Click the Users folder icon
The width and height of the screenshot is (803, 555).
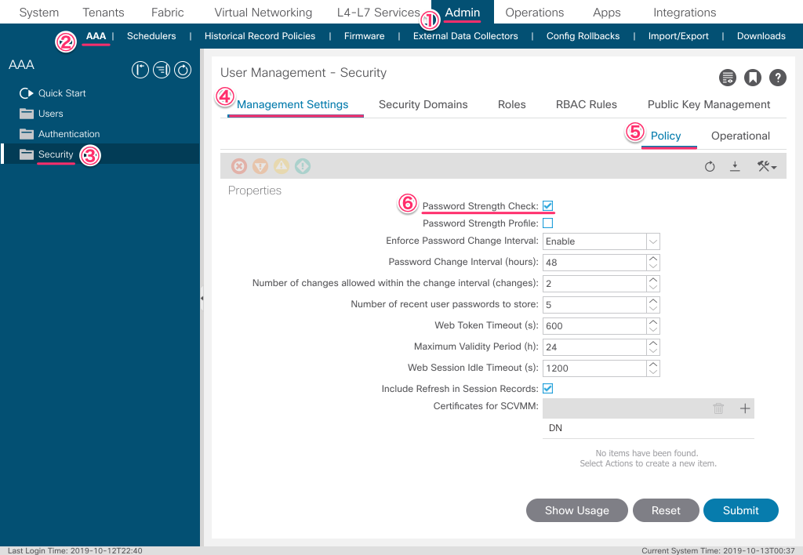click(x=27, y=114)
